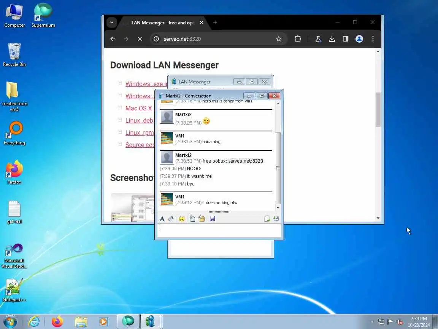
Task: Open message history clock icon
Action: pyautogui.click(x=276, y=219)
